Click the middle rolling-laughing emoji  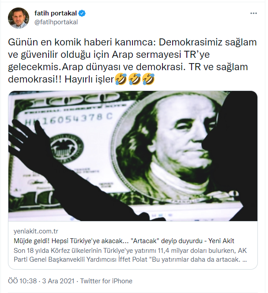click(x=135, y=79)
